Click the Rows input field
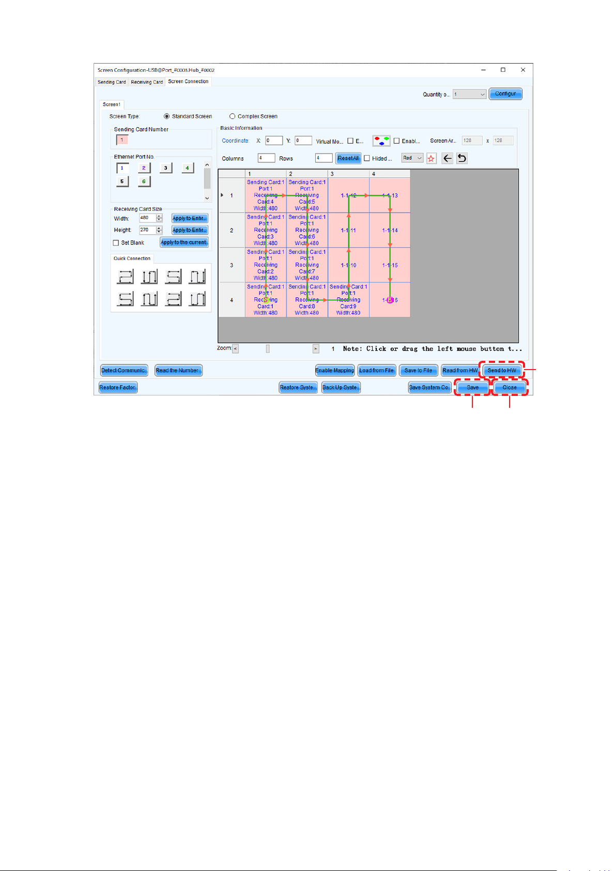The image size is (616, 871). tap(324, 158)
